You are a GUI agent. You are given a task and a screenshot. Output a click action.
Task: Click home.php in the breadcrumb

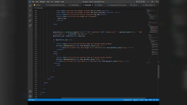click(39, 8)
